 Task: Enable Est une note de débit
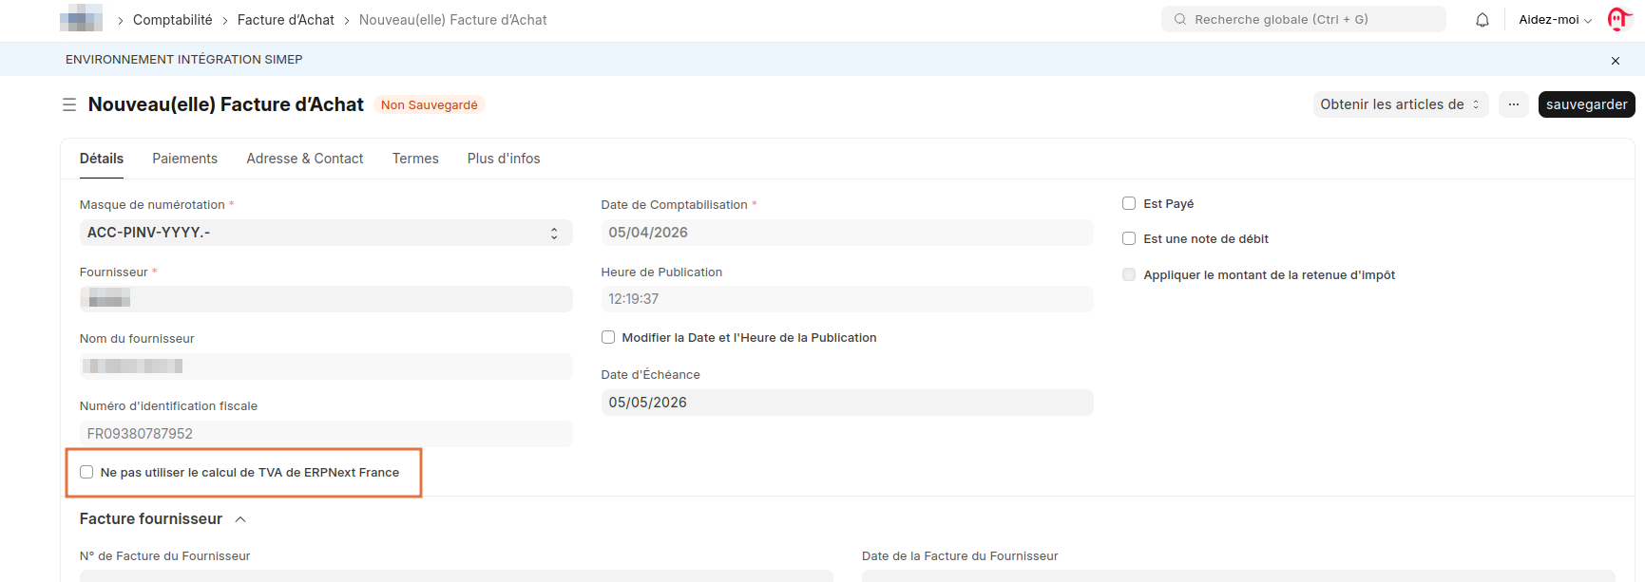pos(1129,238)
